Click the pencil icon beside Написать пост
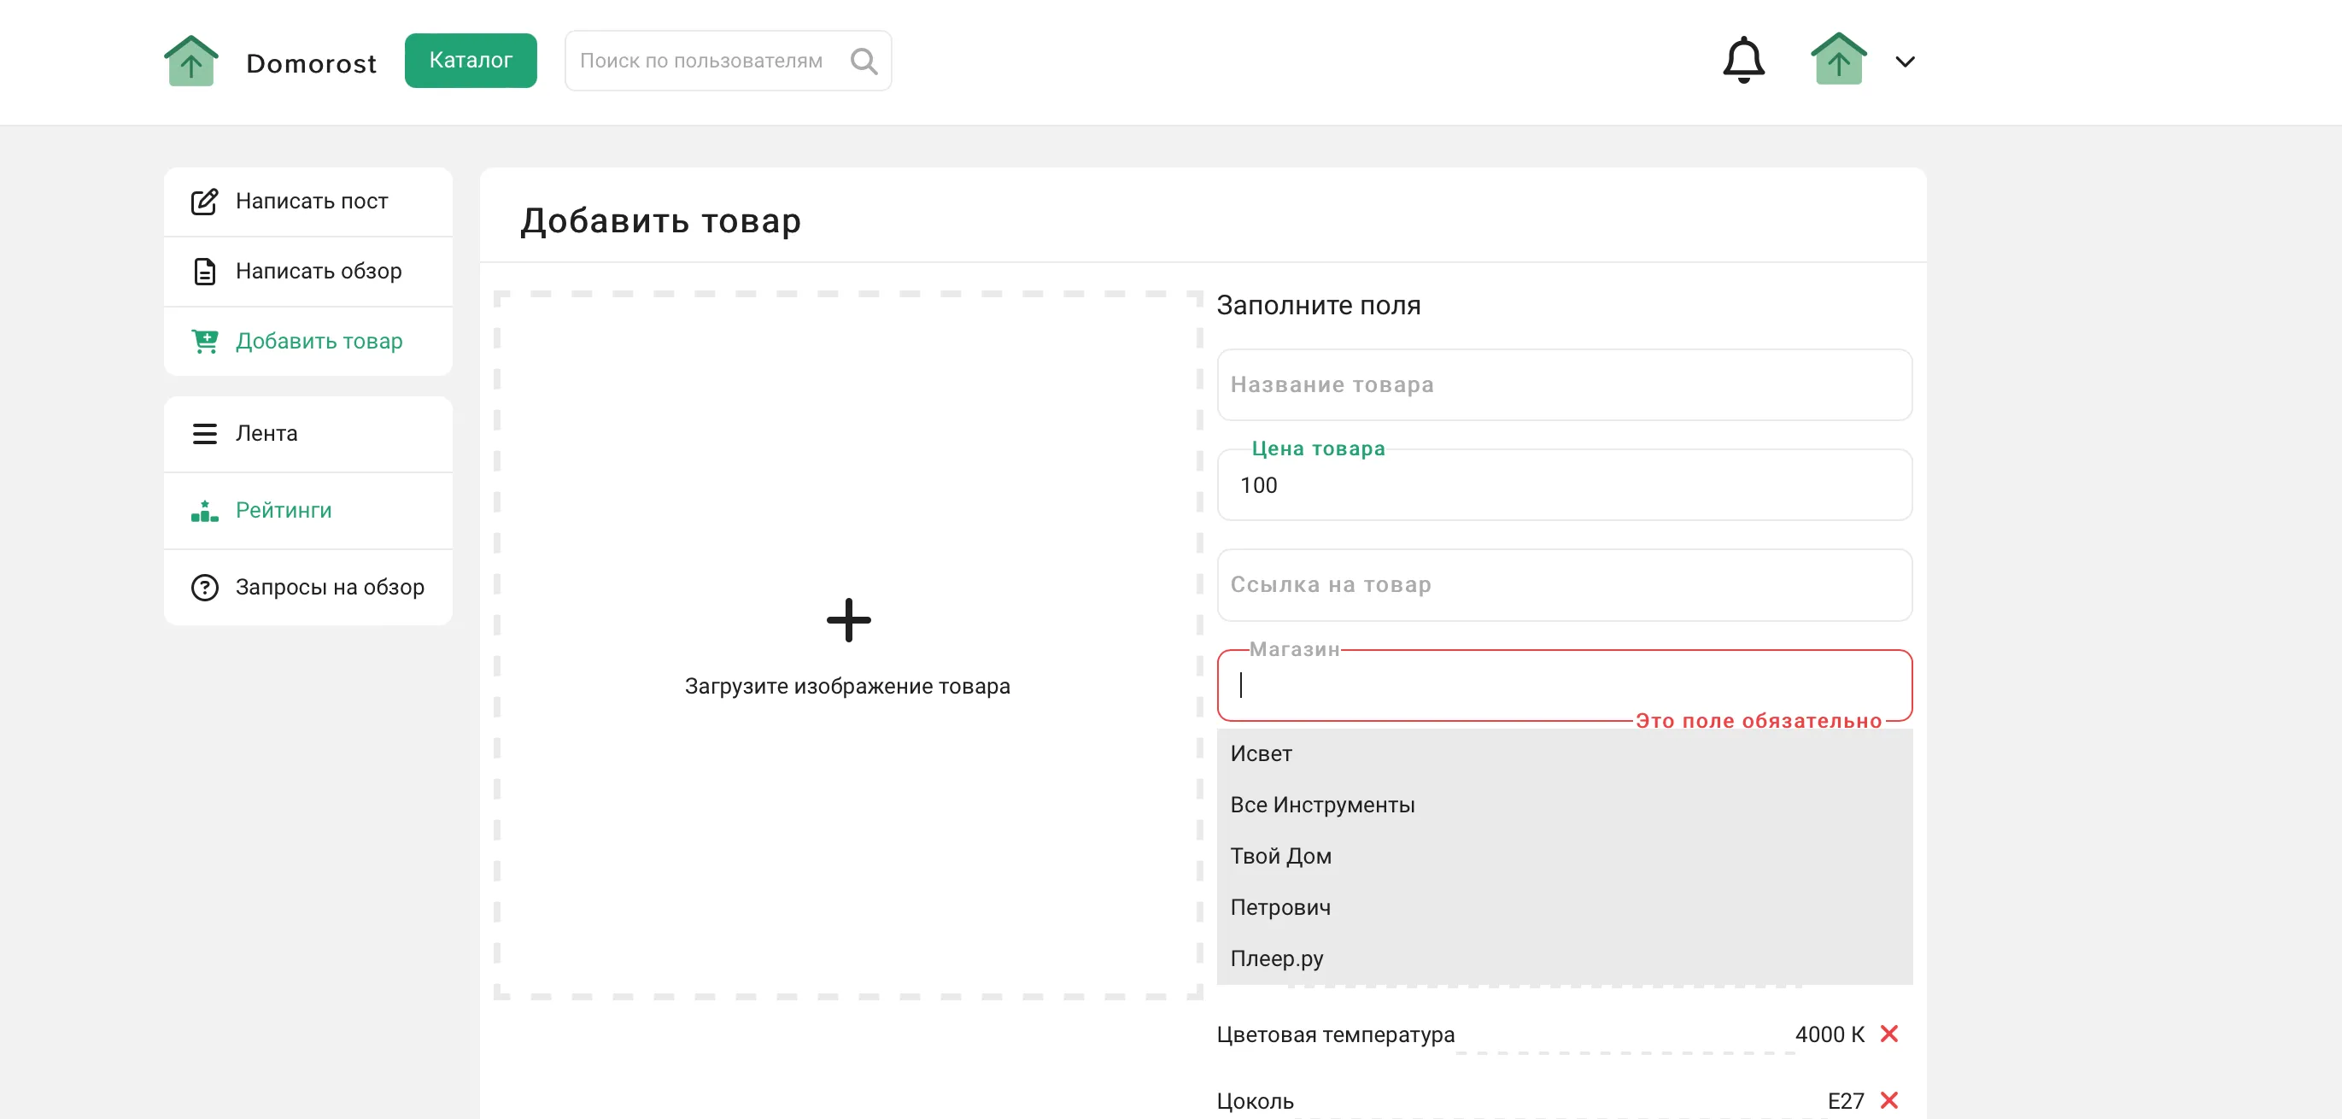 pos(204,201)
